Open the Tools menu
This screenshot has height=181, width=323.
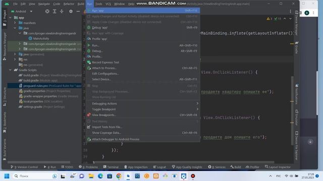[x=99, y=4]
